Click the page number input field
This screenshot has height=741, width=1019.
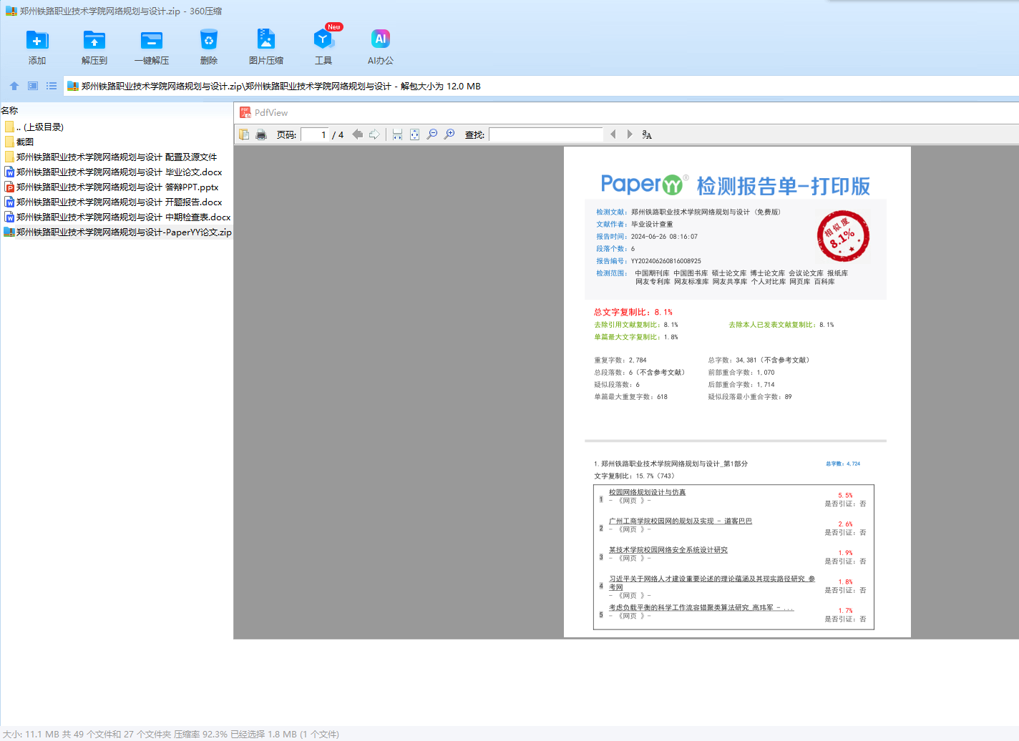coord(315,134)
